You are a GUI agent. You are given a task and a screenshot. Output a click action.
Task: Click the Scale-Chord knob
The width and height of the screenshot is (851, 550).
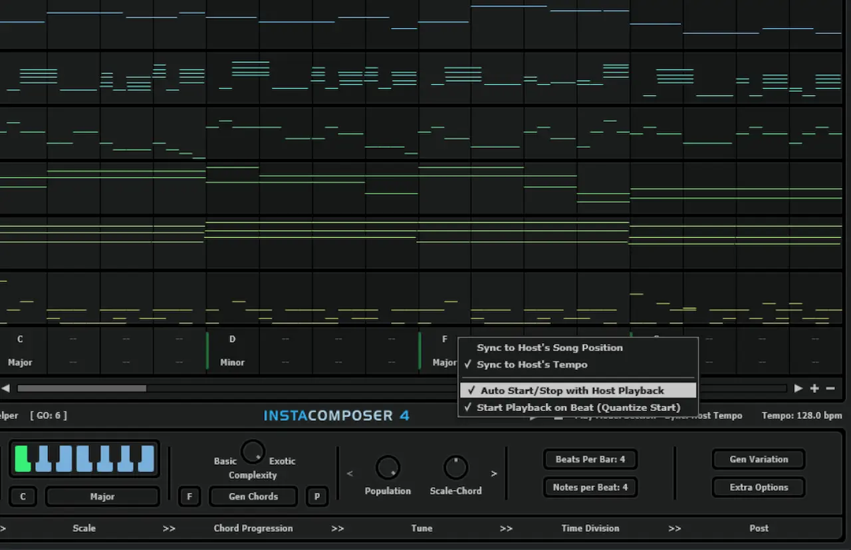(455, 468)
